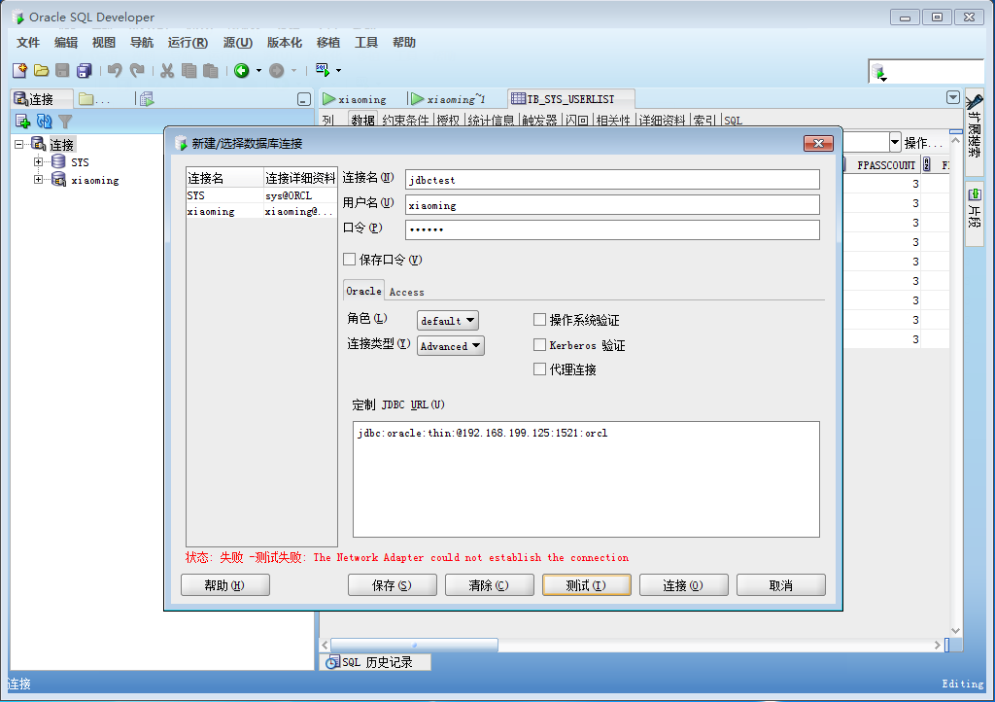Select the SYS row in connection list
Screen dimensions: 995x702
(261, 195)
